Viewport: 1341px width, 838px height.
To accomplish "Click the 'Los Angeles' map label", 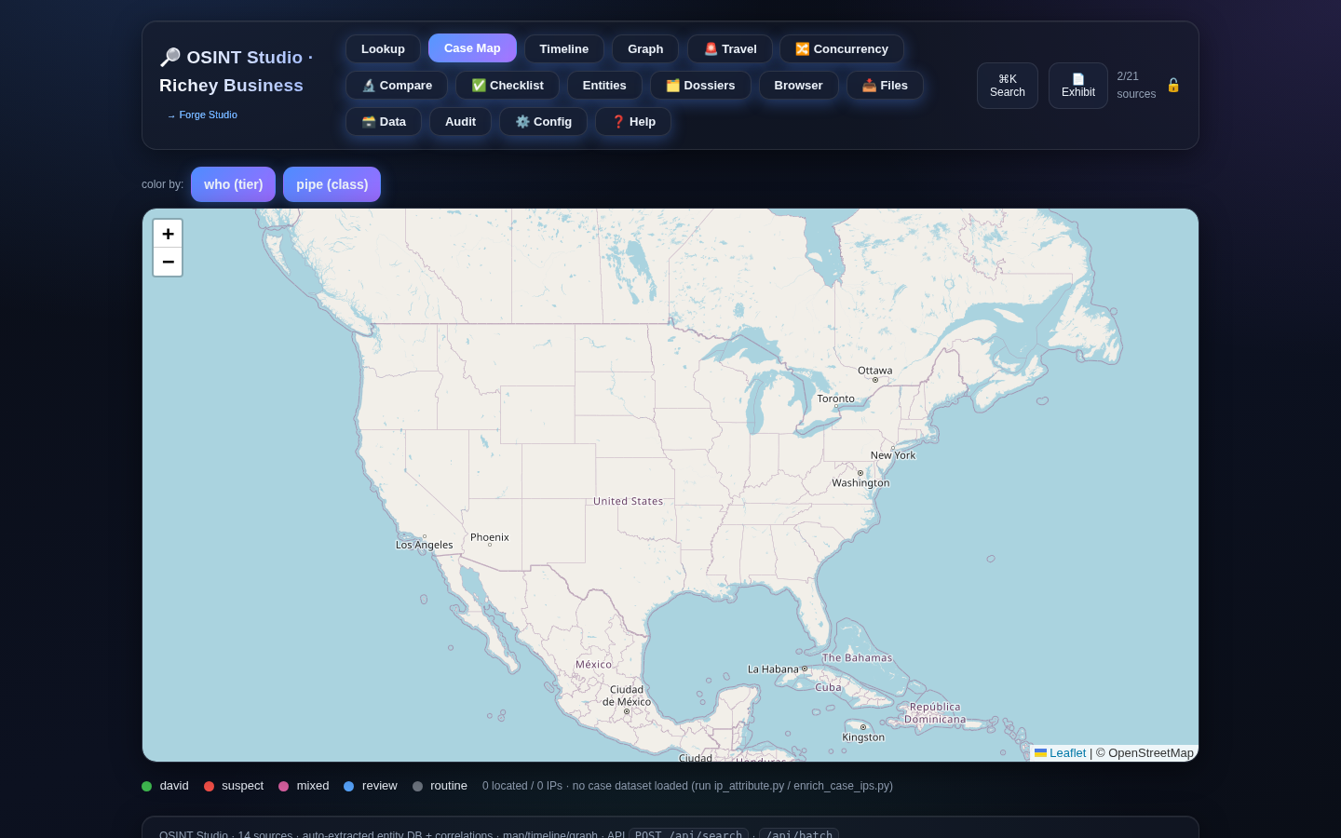I will click(424, 546).
